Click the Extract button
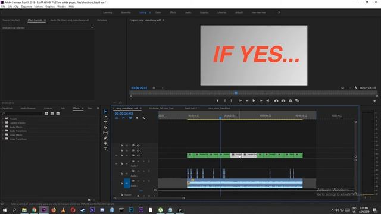The image size is (381, 214). [283, 100]
